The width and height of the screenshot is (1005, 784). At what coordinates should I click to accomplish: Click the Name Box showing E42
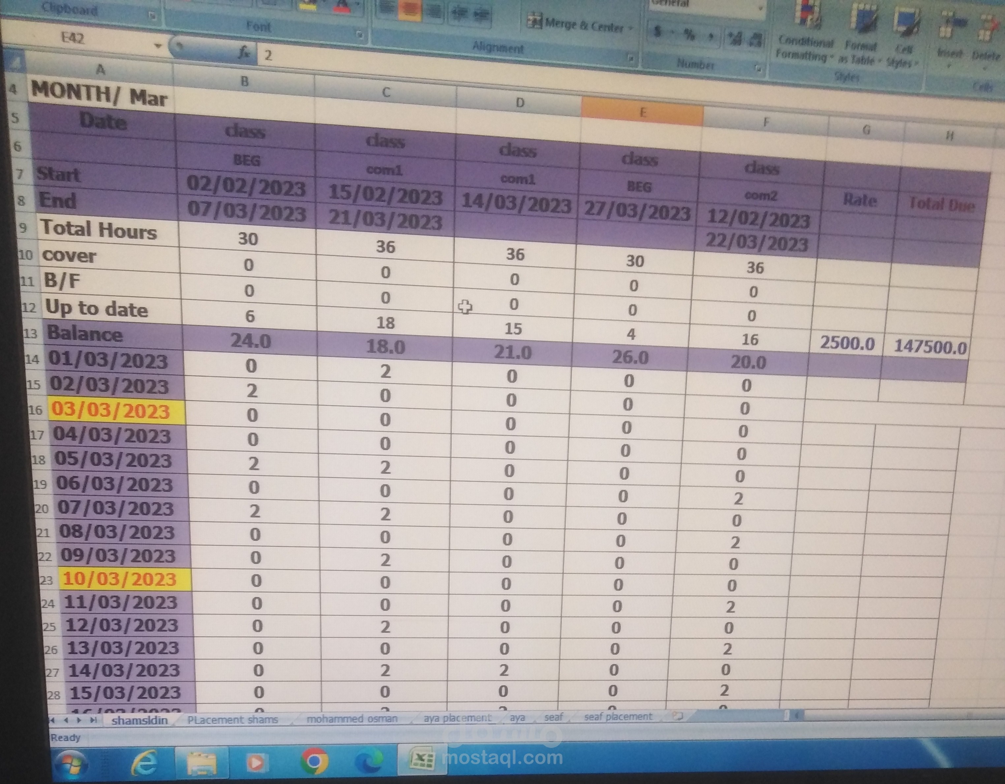pyautogui.click(x=74, y=38)
